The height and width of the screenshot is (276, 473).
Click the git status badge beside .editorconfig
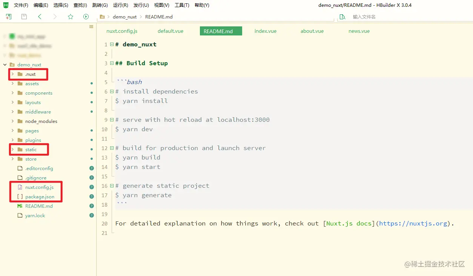pos(92,169)
